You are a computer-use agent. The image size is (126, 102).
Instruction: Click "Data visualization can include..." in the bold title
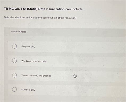(62, 9)
